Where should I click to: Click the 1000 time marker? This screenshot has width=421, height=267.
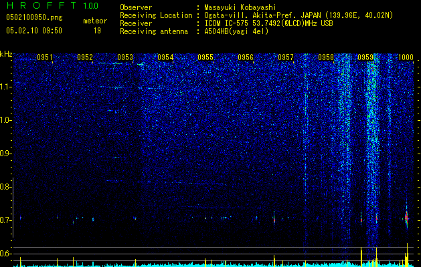tap(406, 57)
